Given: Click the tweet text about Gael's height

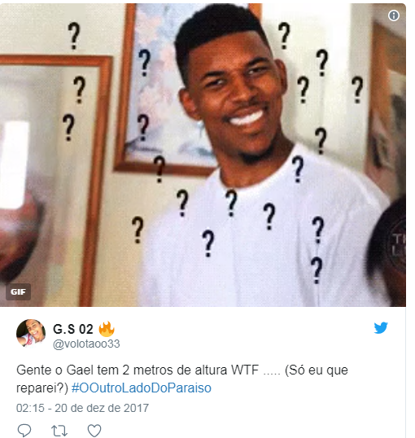Looking at the screenshot, I should [x=182, y=379].
